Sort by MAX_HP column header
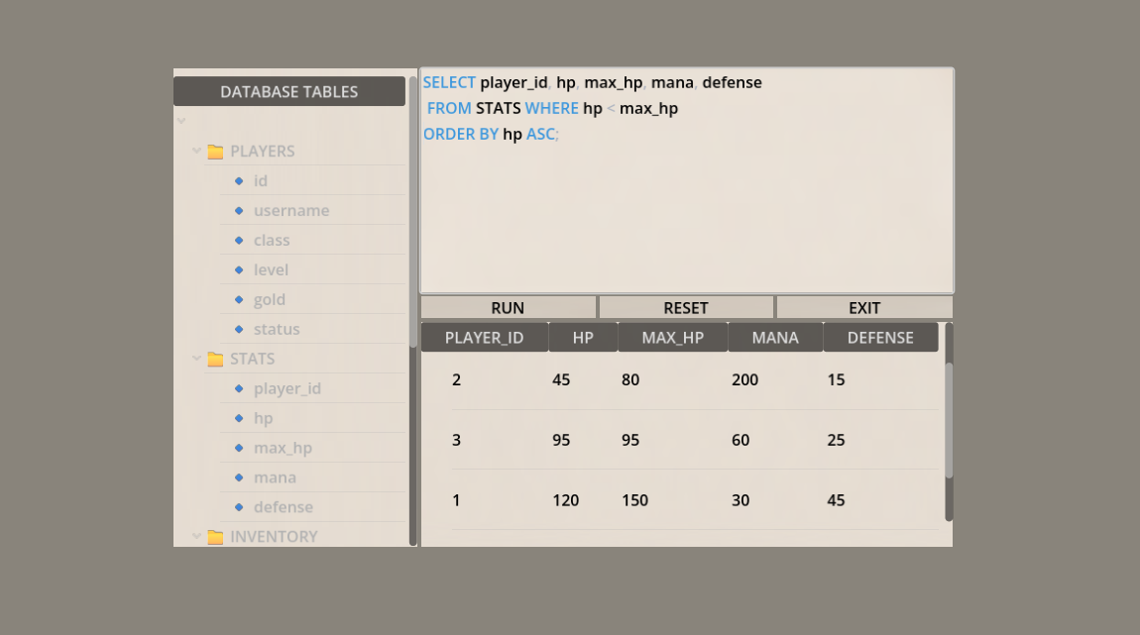 (672, 338)
